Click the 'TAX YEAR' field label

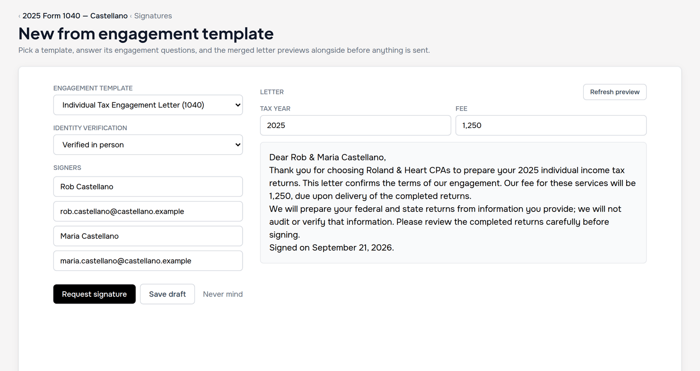pyautogui.click(x=275, y=109)
